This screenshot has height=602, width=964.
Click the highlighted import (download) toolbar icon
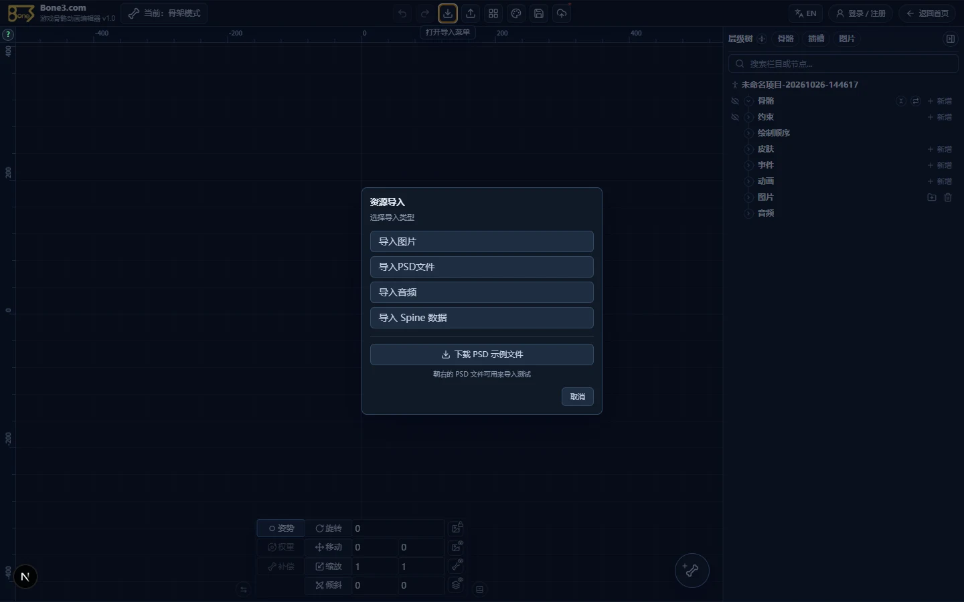(x=448, y=13)
